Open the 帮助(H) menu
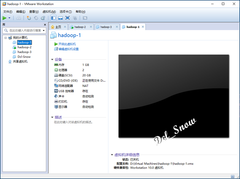Viewport: 240px width, 179px height. (x=80, y=12)
